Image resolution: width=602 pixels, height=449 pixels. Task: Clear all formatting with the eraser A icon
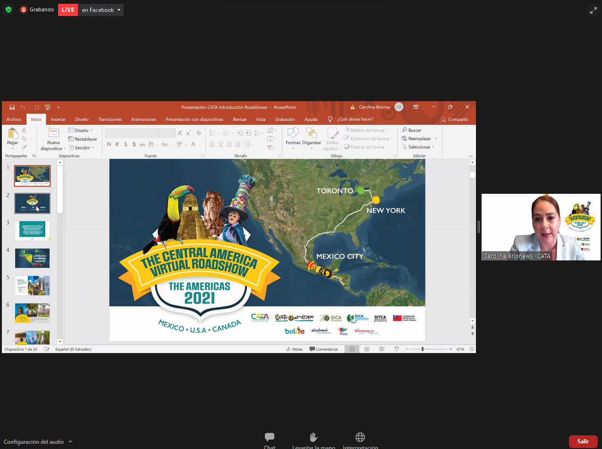[199, 133]
